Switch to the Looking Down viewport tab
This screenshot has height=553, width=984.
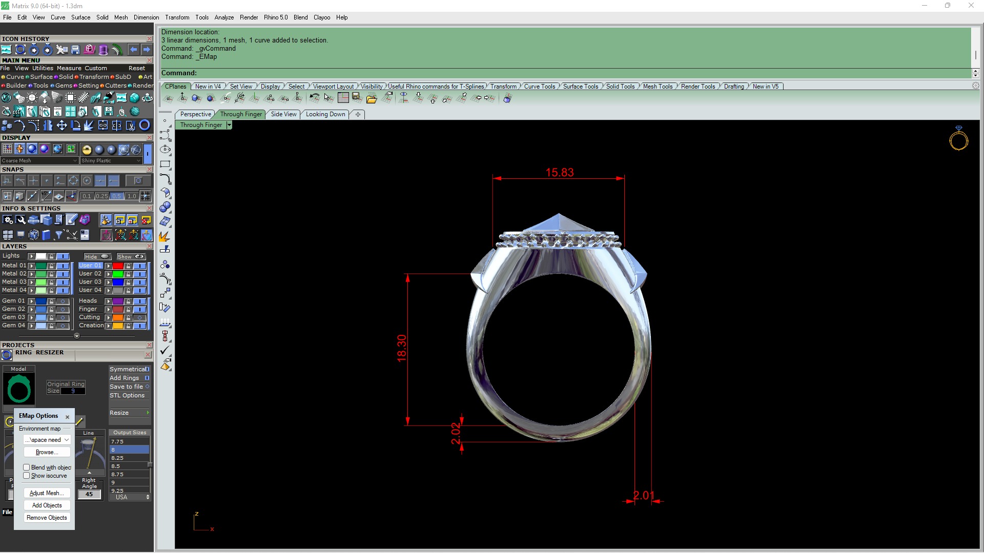coord(325,114)
